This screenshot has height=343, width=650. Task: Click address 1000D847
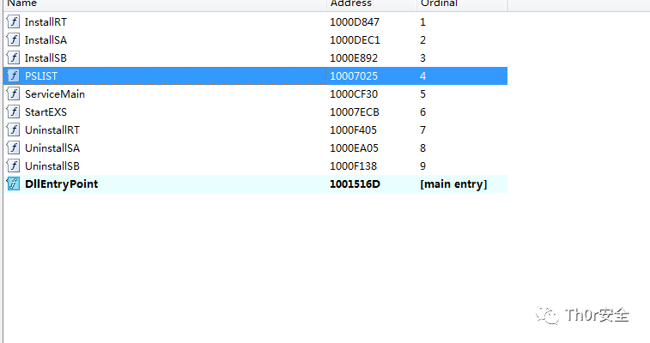(355, 22)
